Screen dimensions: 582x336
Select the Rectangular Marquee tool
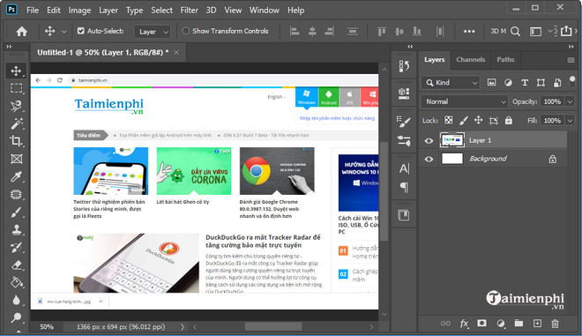tap(16, 88)
